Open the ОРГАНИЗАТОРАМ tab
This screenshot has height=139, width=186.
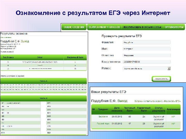pyautogui.click(x=174, y=27)
